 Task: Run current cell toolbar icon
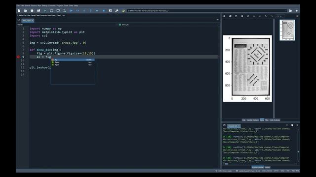pyautogui.click(x=51, y=11)
